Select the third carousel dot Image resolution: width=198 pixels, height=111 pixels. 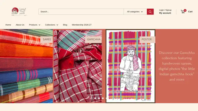tap(99, 98)
